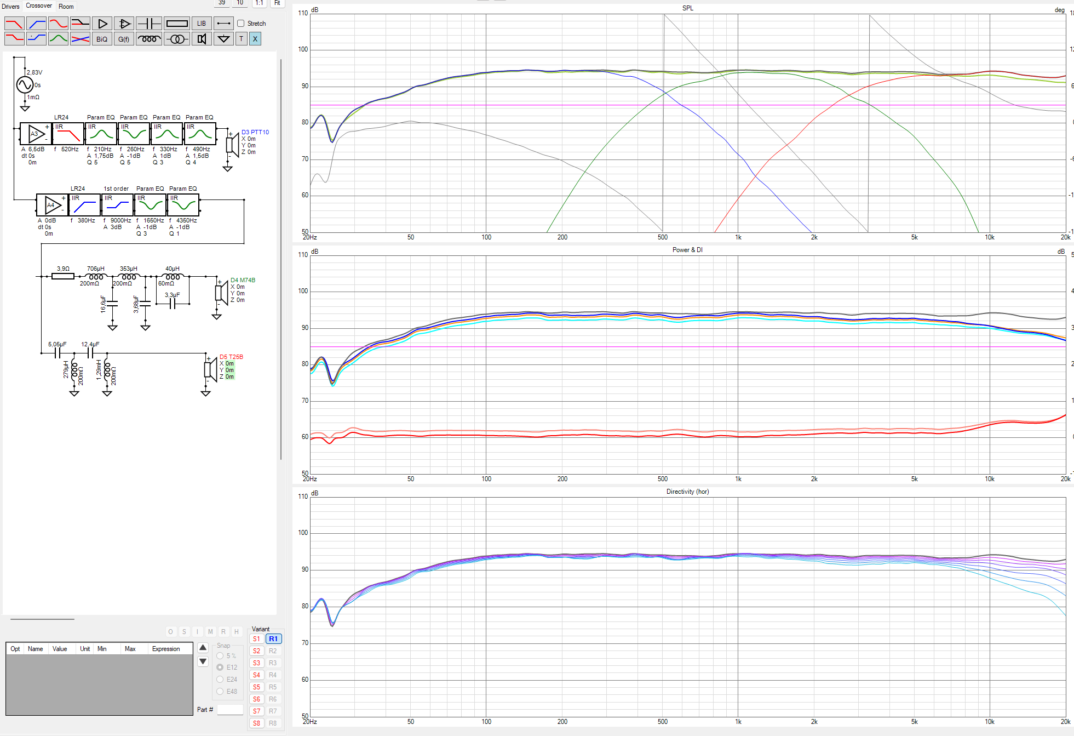This screenshot has height=736, width=1074.
Task: Insert a ground symbol
Action: 223,39
